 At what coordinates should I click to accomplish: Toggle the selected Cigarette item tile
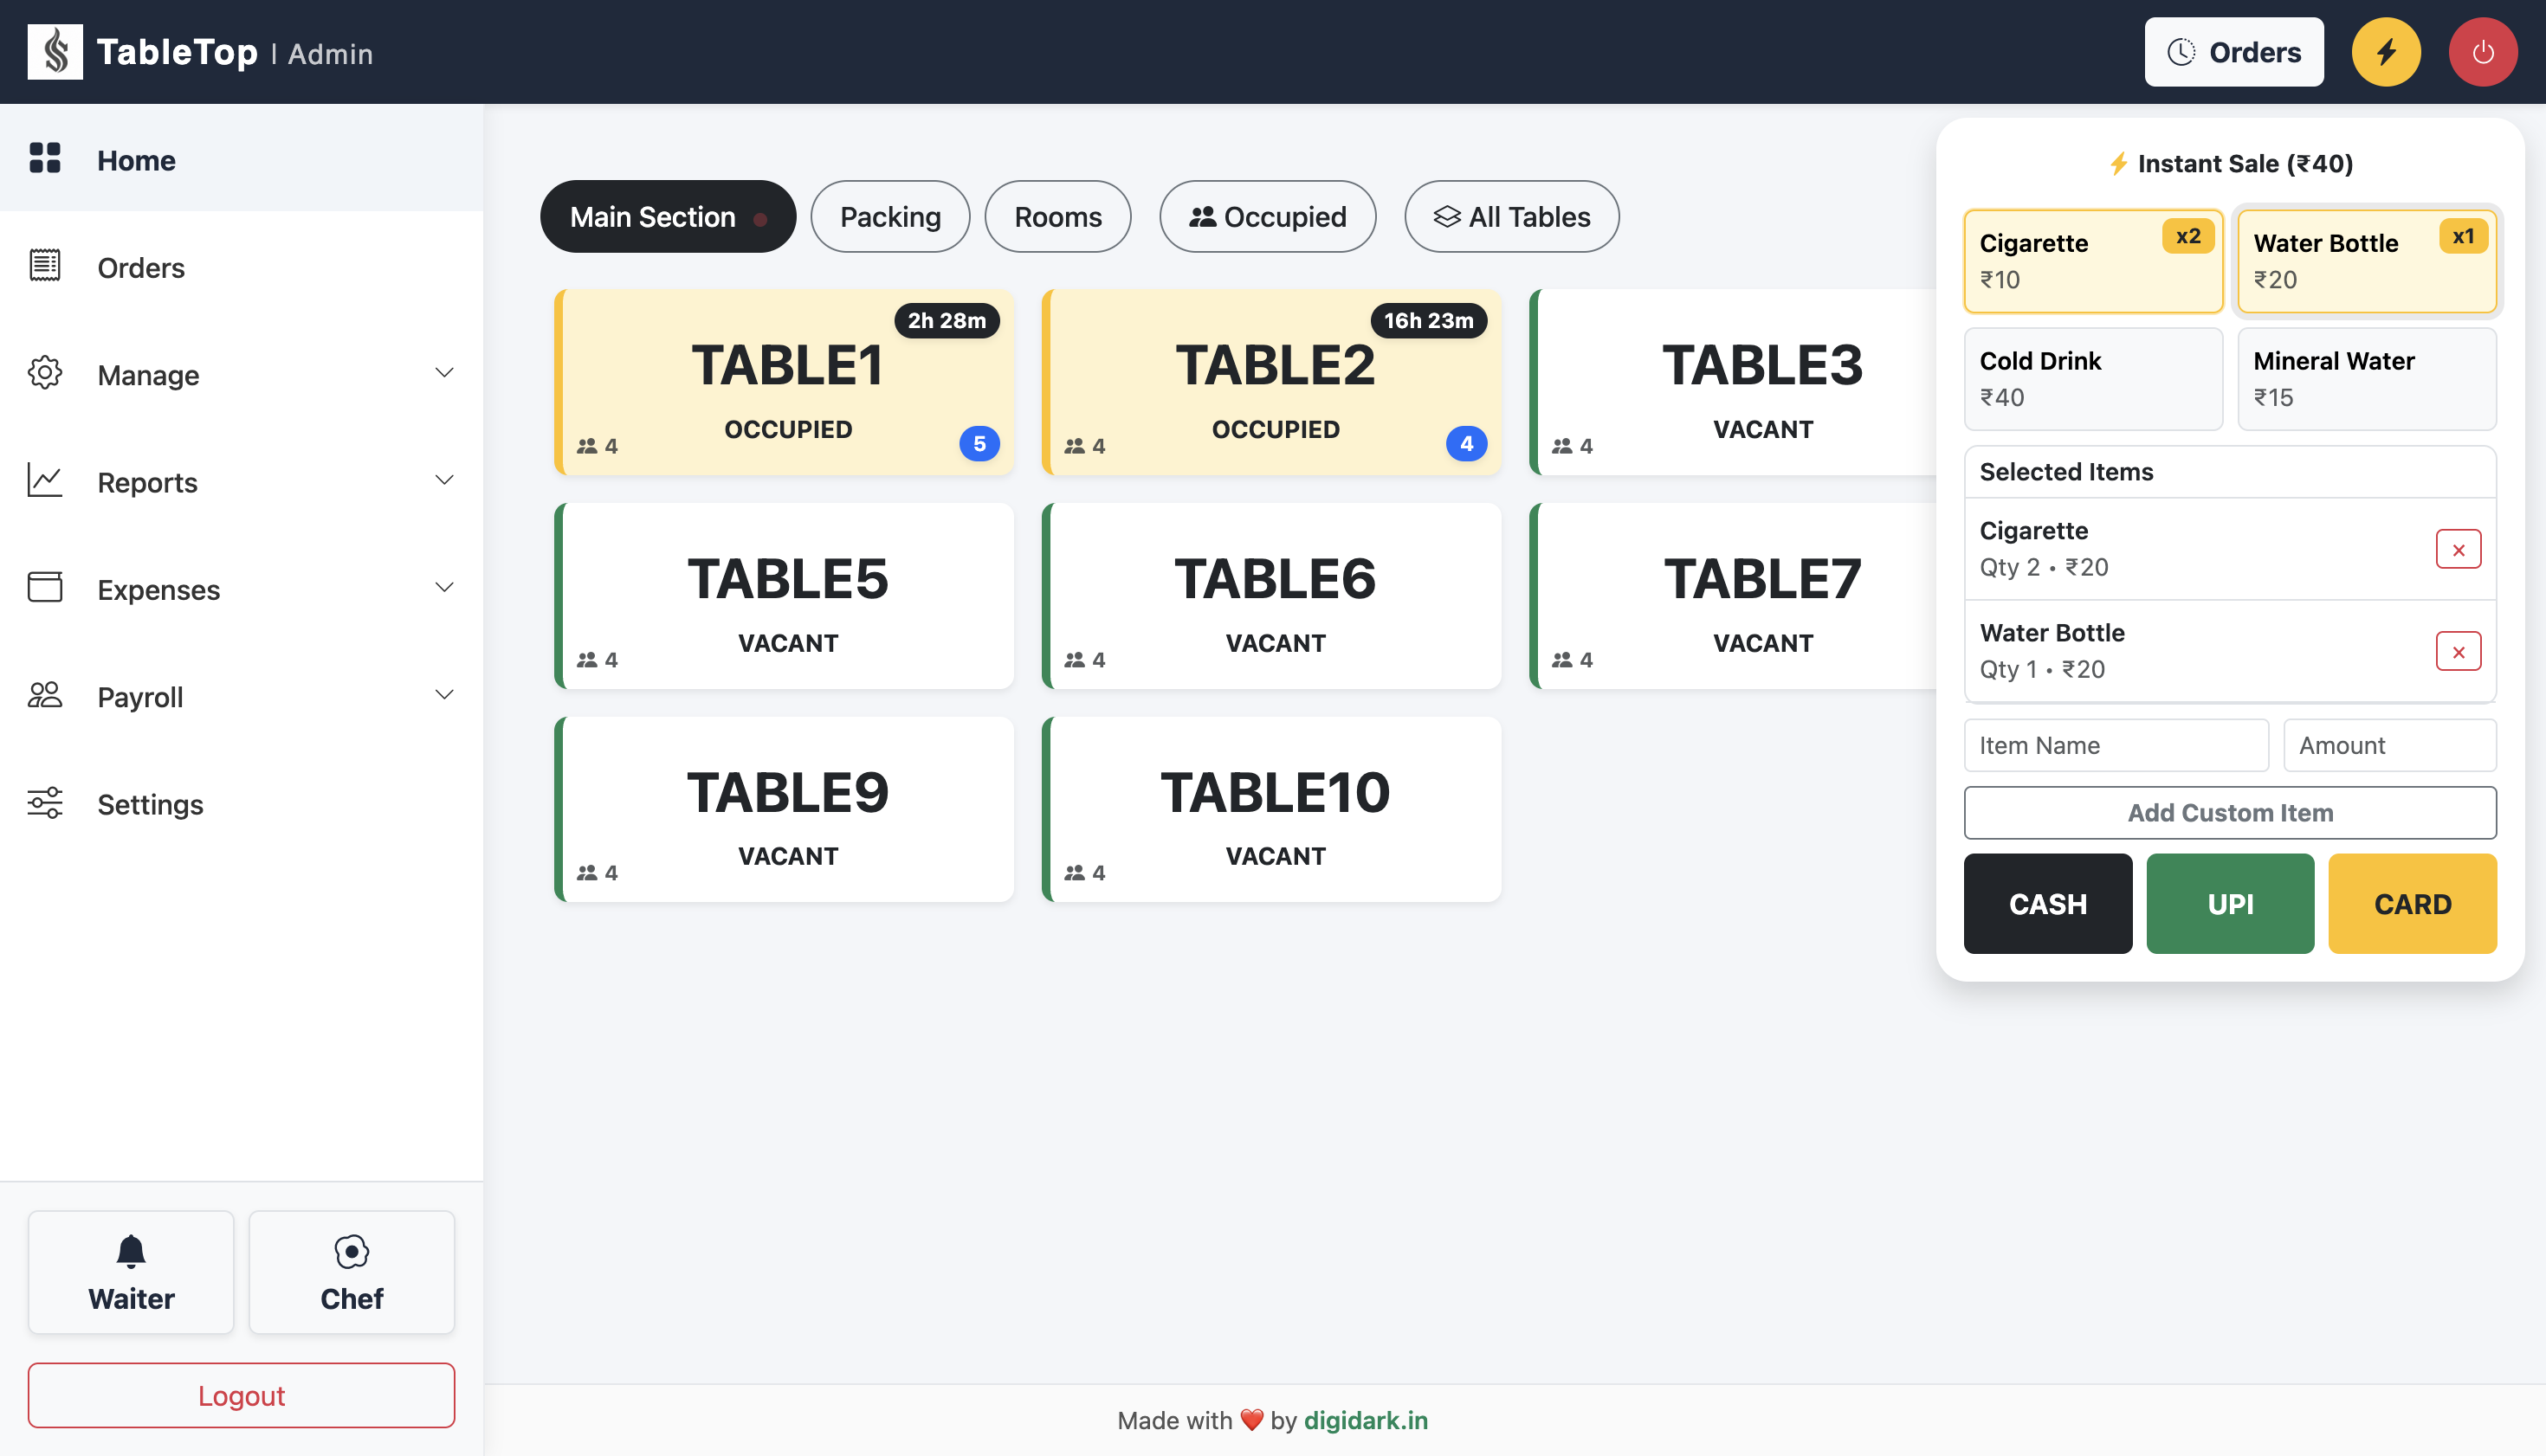[2093, 261]
